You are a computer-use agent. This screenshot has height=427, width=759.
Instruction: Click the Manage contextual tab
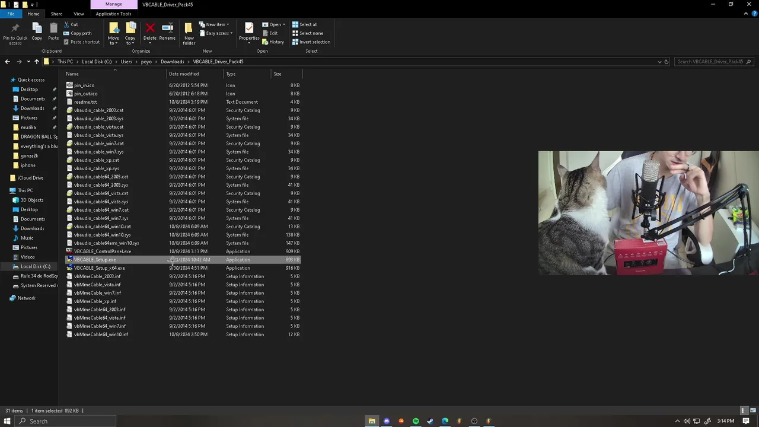tap(113, 4)
